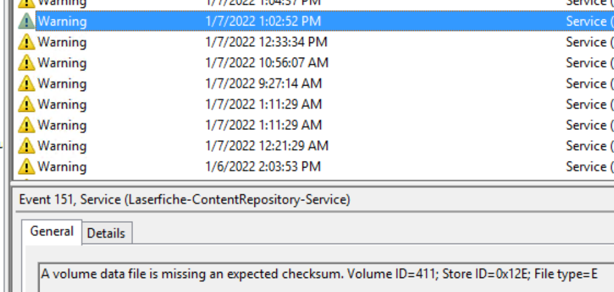The width and height of the screenshot is (614, 292).
Task: Click the Event 151 header bar
Action: [x=185, y=199]
